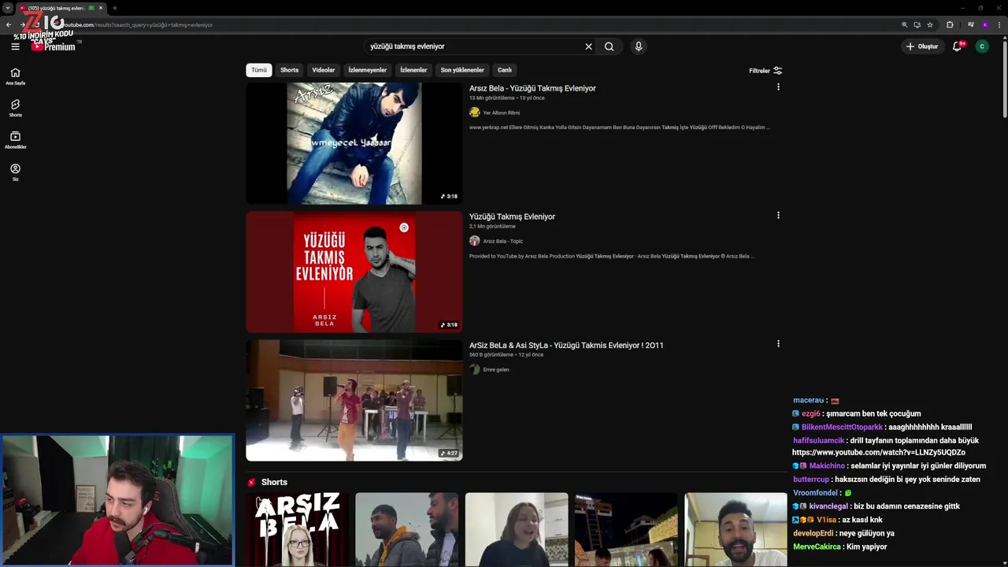Close the YouTube browser tab
The width and height of the screenshot is (1008, 567).
coord(101,8)
